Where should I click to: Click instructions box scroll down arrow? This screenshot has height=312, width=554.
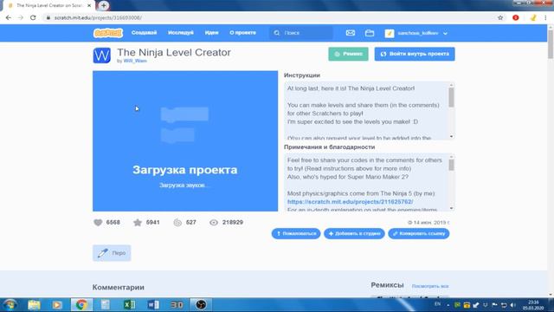[x=451, y=137]
